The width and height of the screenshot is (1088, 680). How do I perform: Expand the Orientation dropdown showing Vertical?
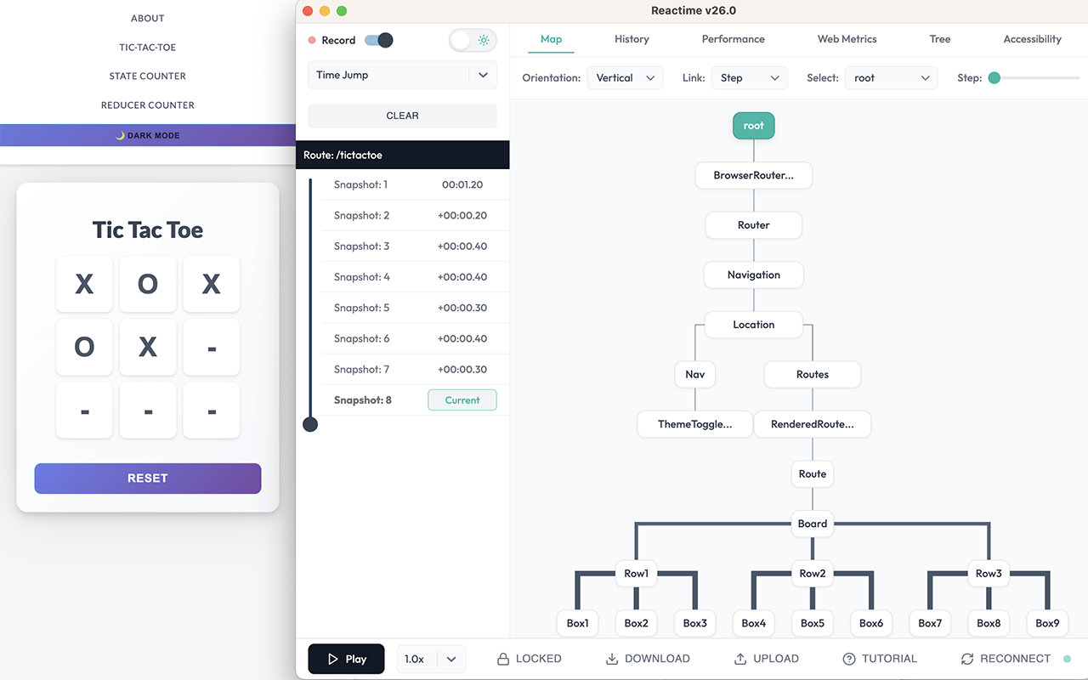[626, 78]
